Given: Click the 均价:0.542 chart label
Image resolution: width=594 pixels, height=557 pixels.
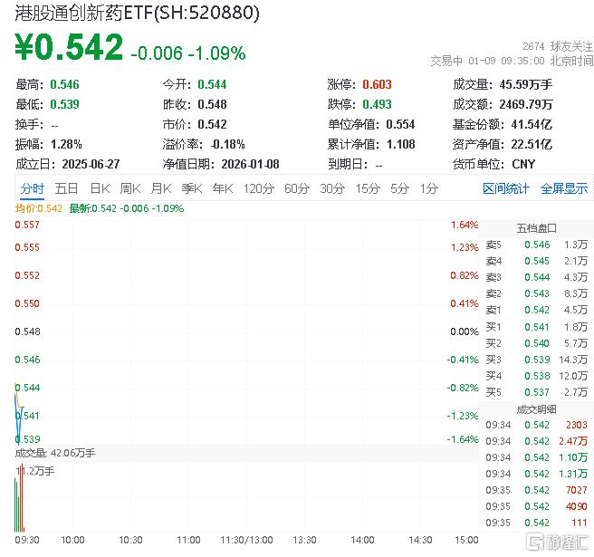Looking at the screenshot, I should point(38,208).
